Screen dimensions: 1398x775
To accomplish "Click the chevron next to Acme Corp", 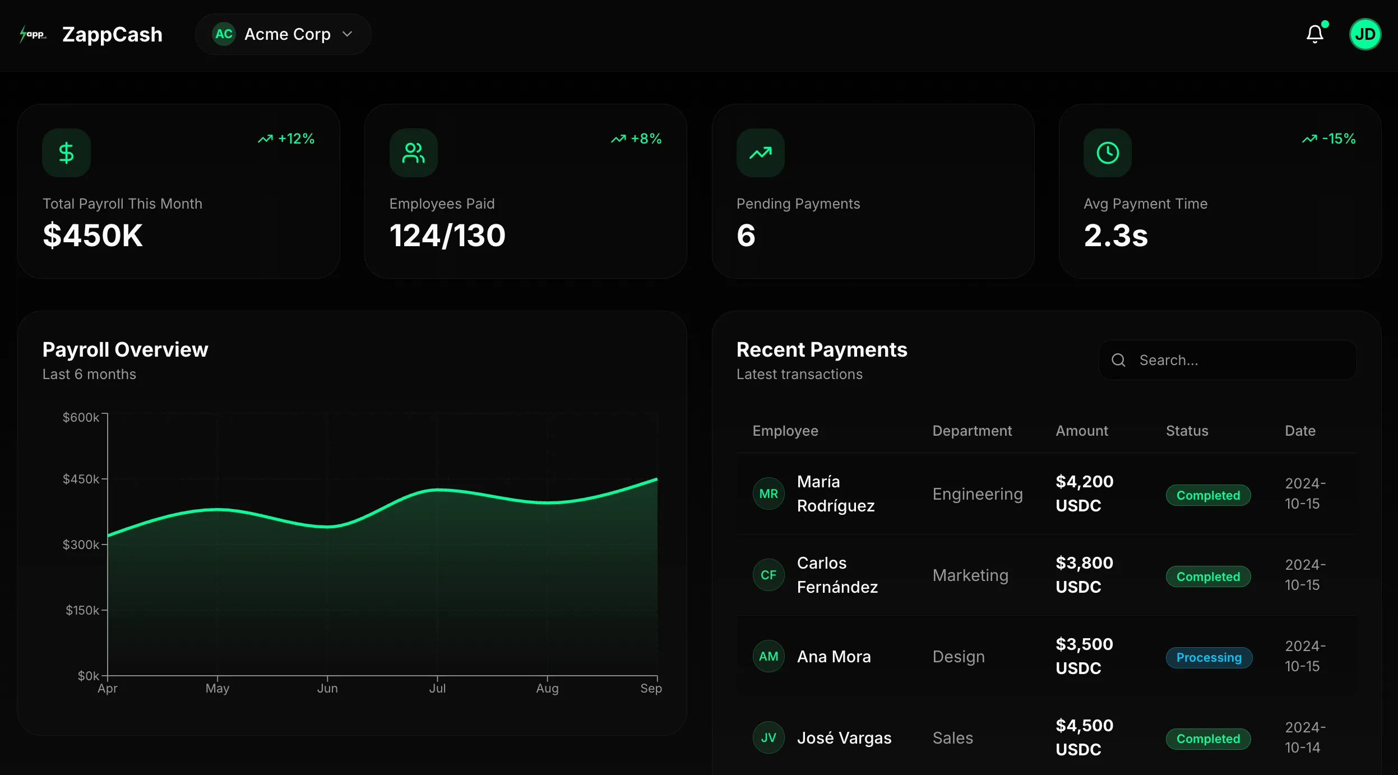I will click(x=348, y=34).
